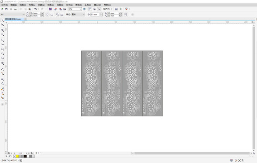Open the 编辑 (Edit) menu
Image resolution: width=257 pixels, height=163 pixels.
(14, 5)
